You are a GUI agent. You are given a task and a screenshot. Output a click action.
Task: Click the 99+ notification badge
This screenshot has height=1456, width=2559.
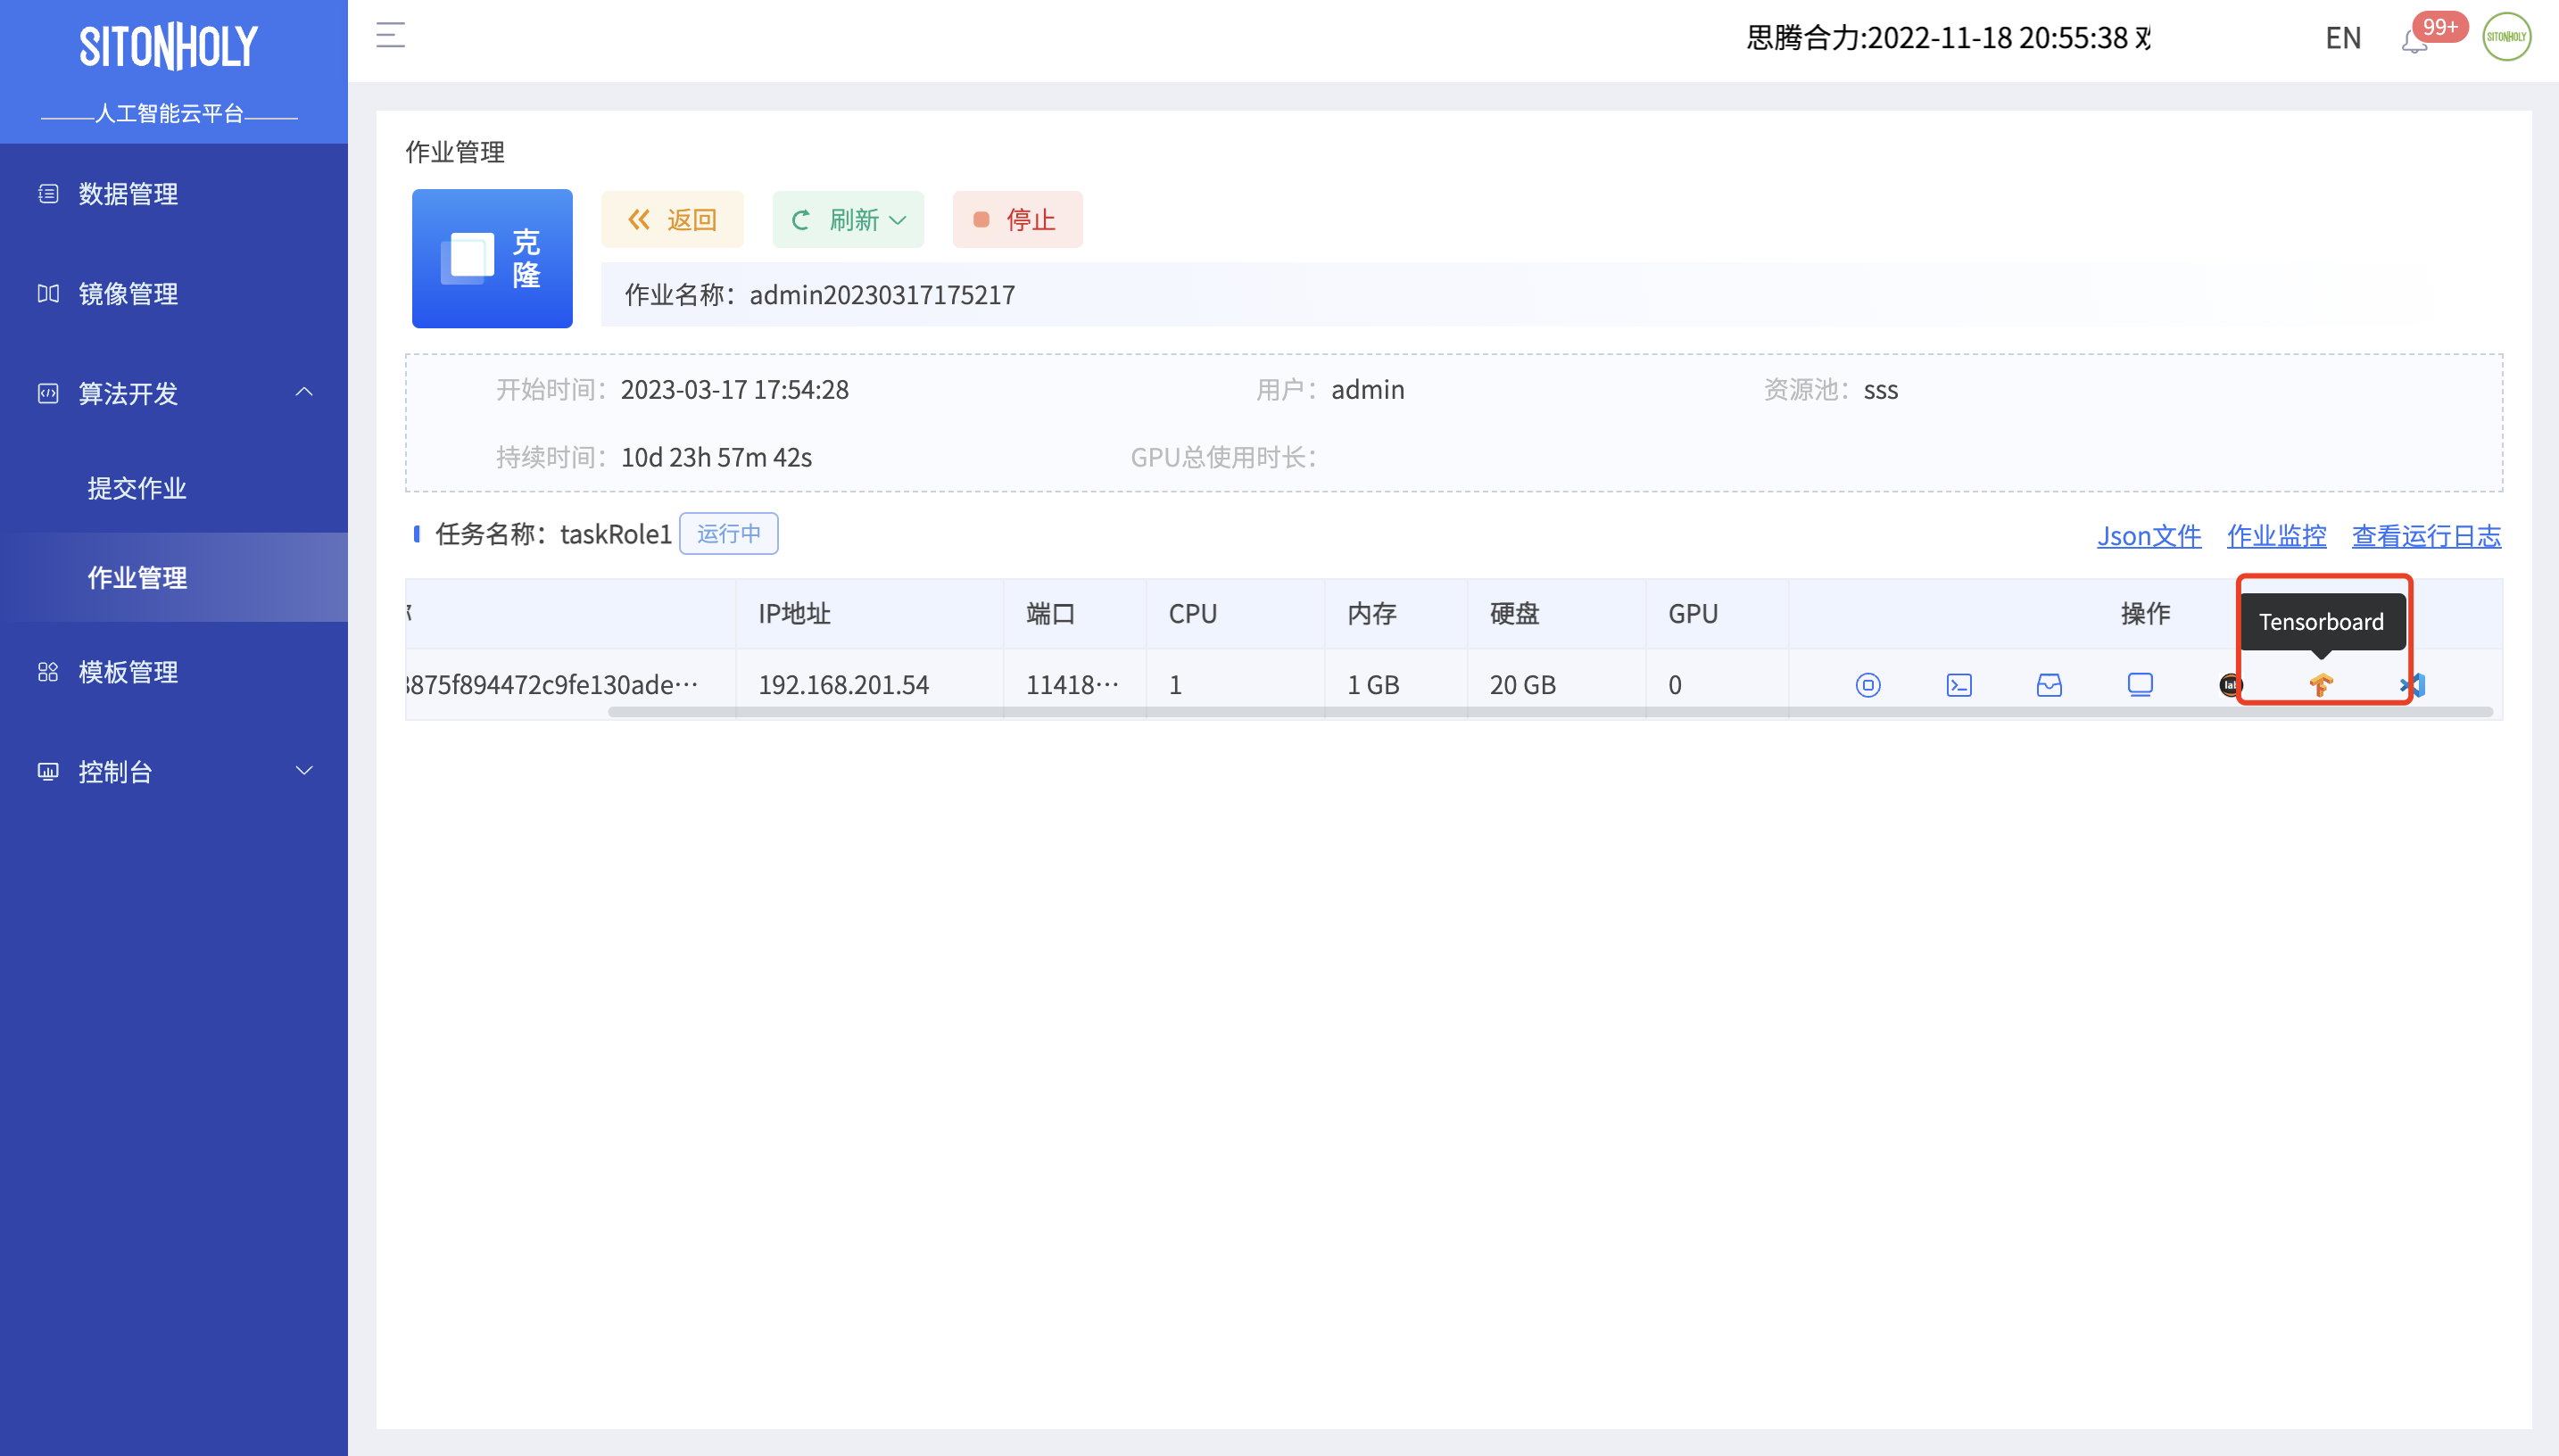coord(2440,27)
